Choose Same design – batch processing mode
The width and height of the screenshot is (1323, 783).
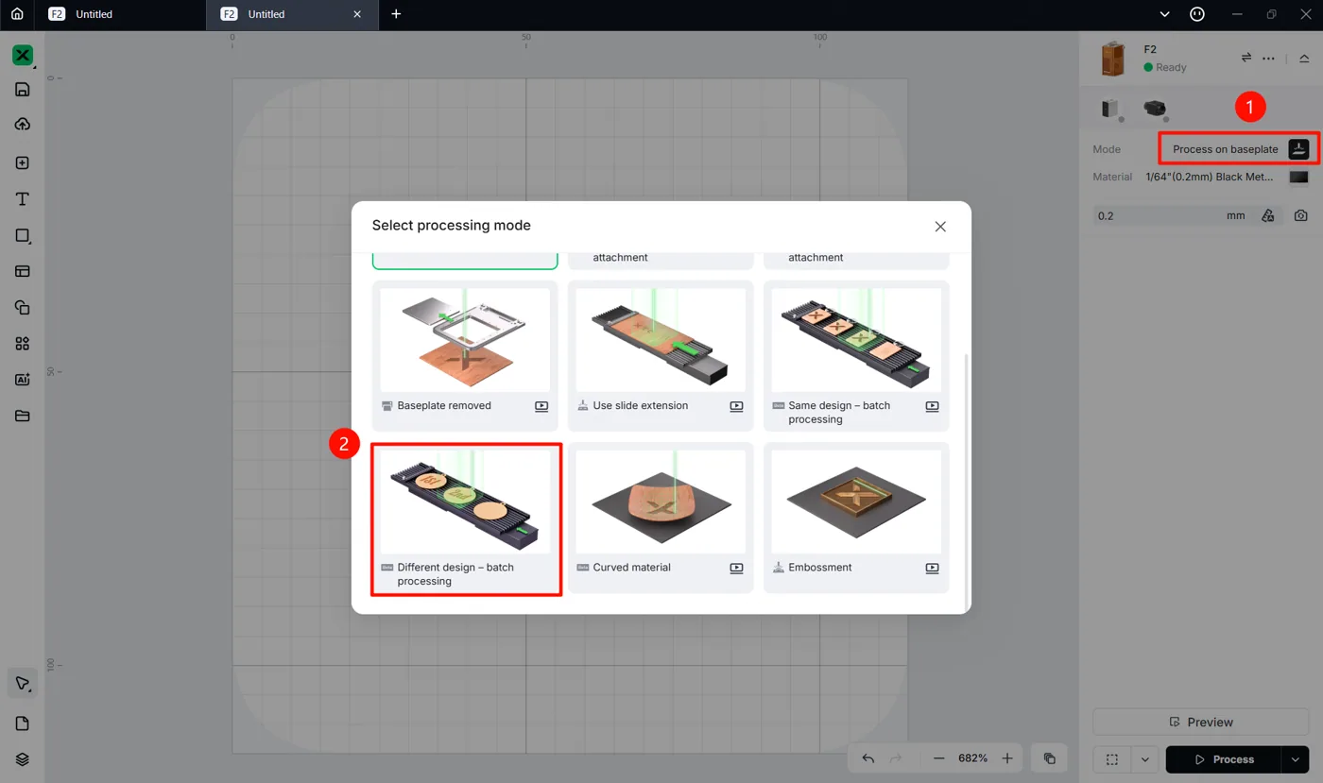coord(856,355)
